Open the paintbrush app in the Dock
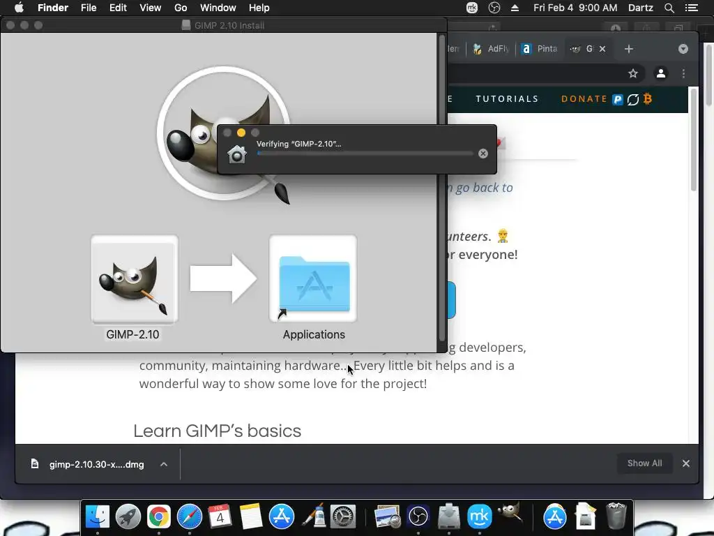 (313, 517)
